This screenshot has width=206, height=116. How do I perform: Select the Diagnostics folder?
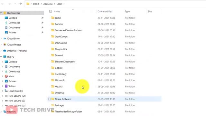coord(61,49)
